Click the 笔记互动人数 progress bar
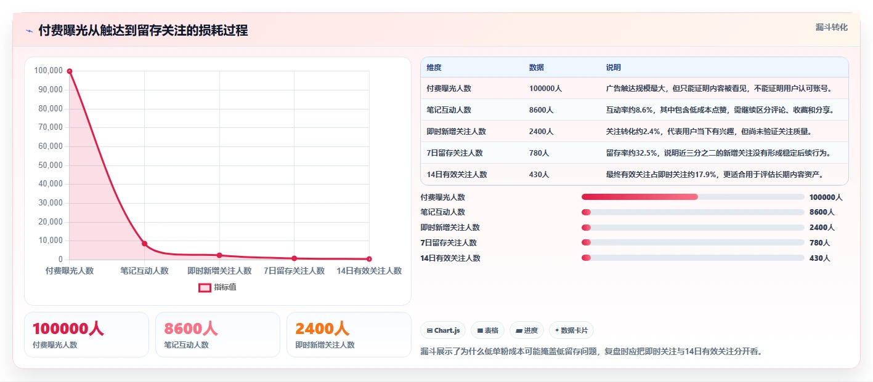The image size is (873, 382). (693, 212)
